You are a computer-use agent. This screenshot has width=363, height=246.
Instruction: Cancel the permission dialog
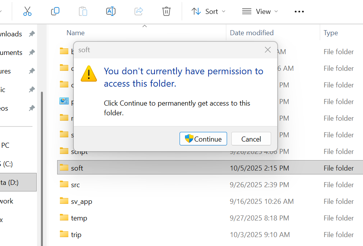[251, 139]
